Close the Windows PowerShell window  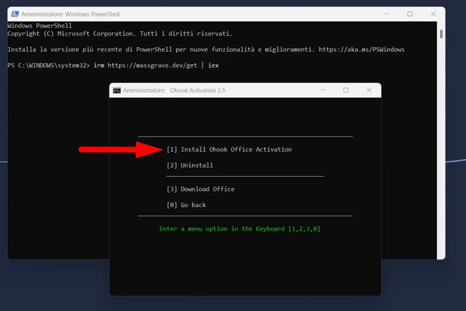point(433,14)
